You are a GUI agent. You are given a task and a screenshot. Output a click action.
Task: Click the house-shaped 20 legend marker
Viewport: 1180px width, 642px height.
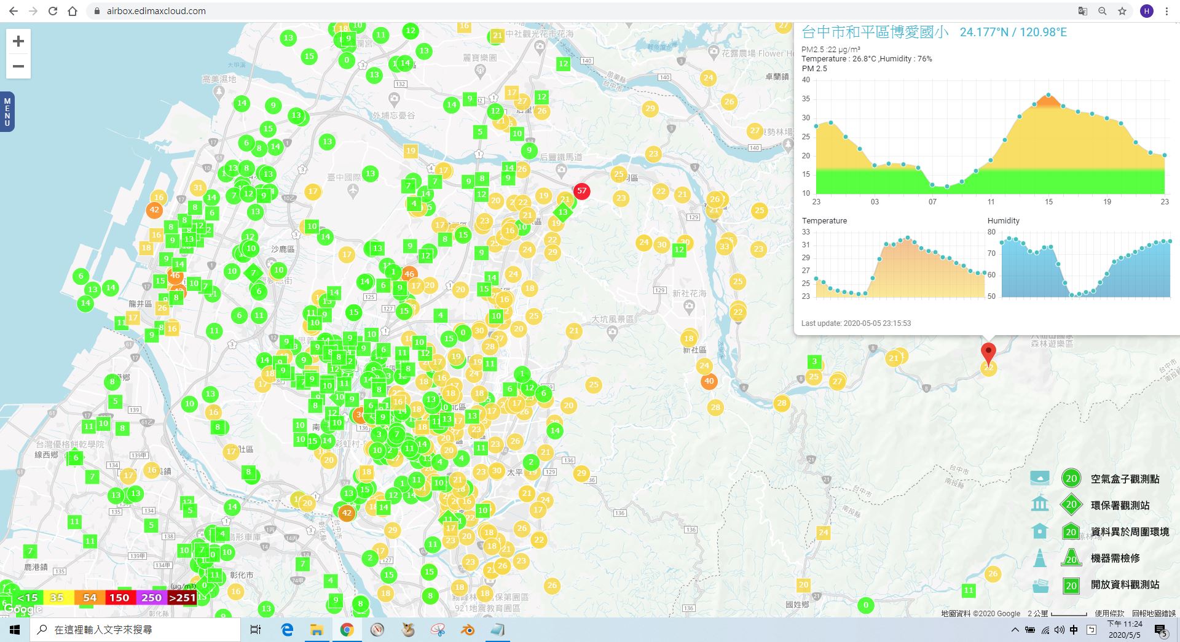(x=1071, y=532)
